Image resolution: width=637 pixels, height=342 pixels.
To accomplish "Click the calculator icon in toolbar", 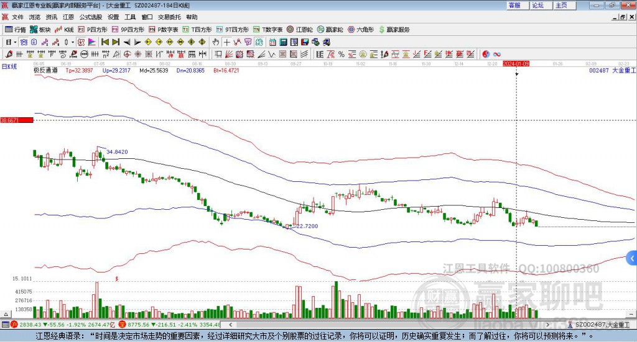I will point(283,42).
